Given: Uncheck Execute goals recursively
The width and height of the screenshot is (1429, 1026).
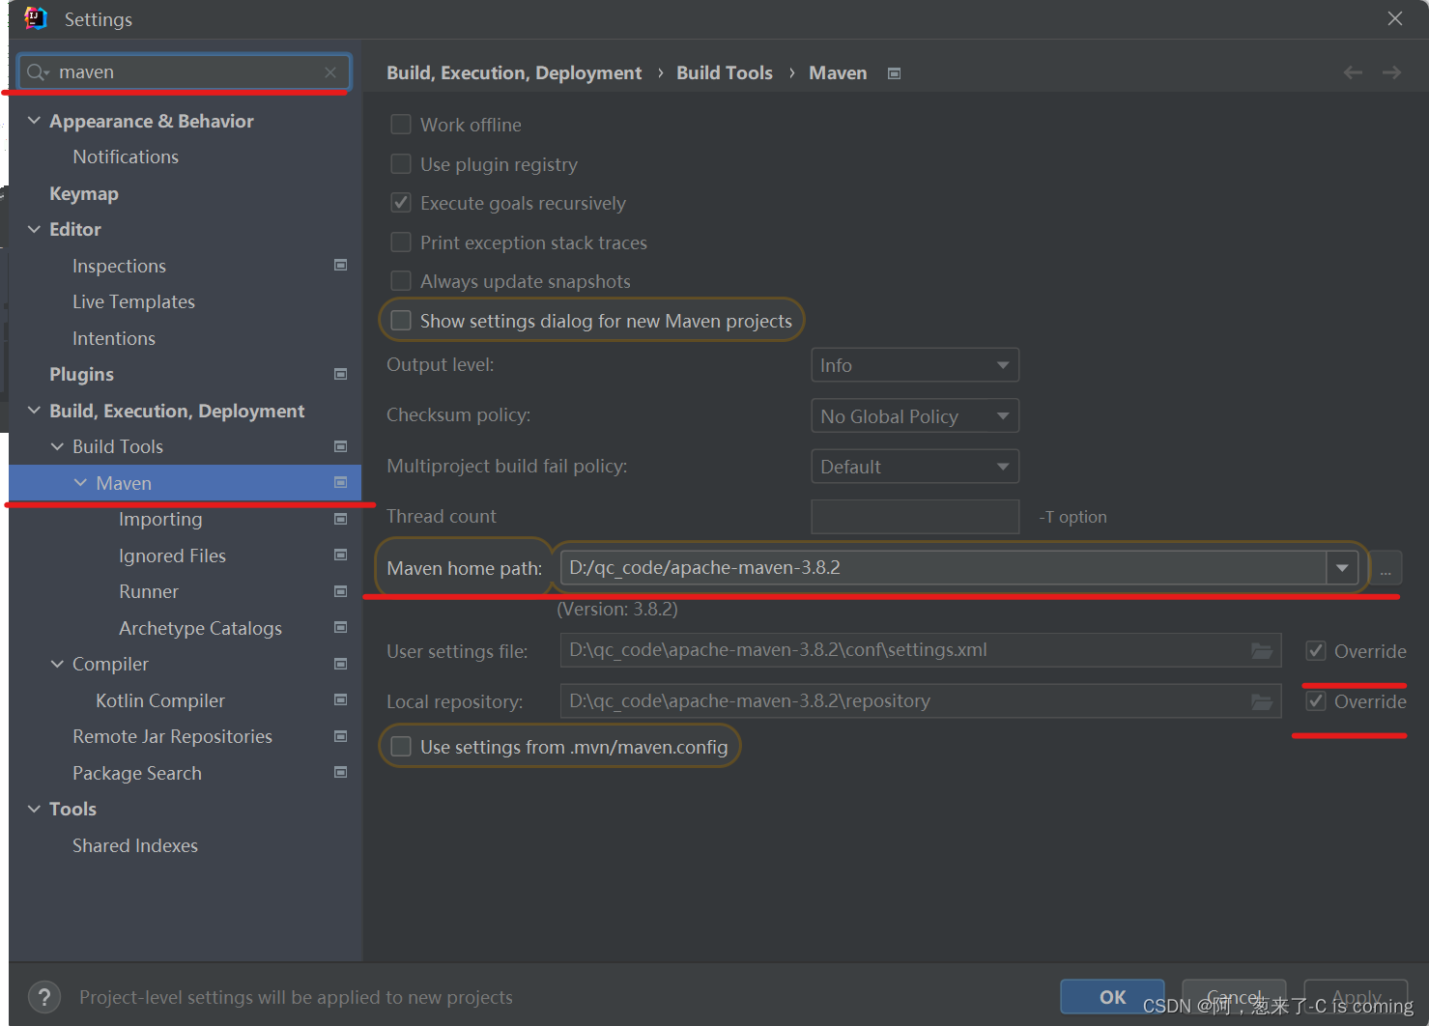Looking at the screenshot, I should click(x=401, y=203).
